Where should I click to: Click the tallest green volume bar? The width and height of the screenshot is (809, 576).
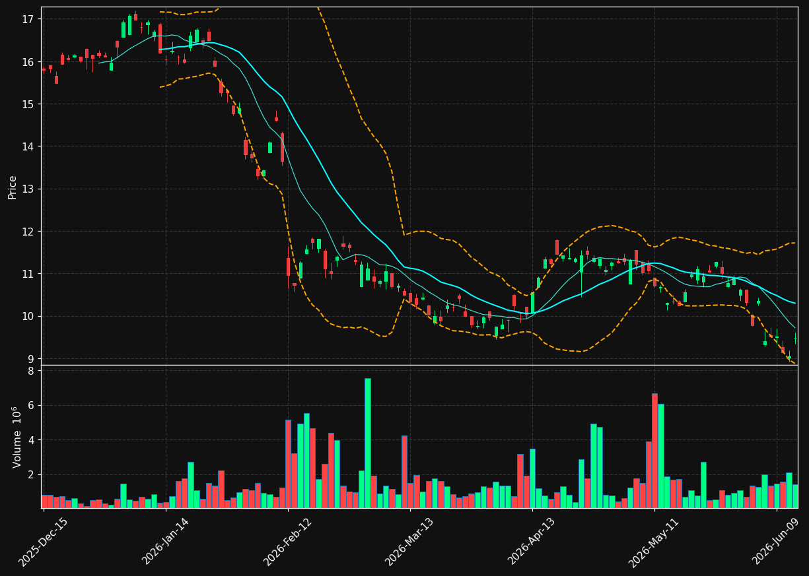[x=367, y=443]
